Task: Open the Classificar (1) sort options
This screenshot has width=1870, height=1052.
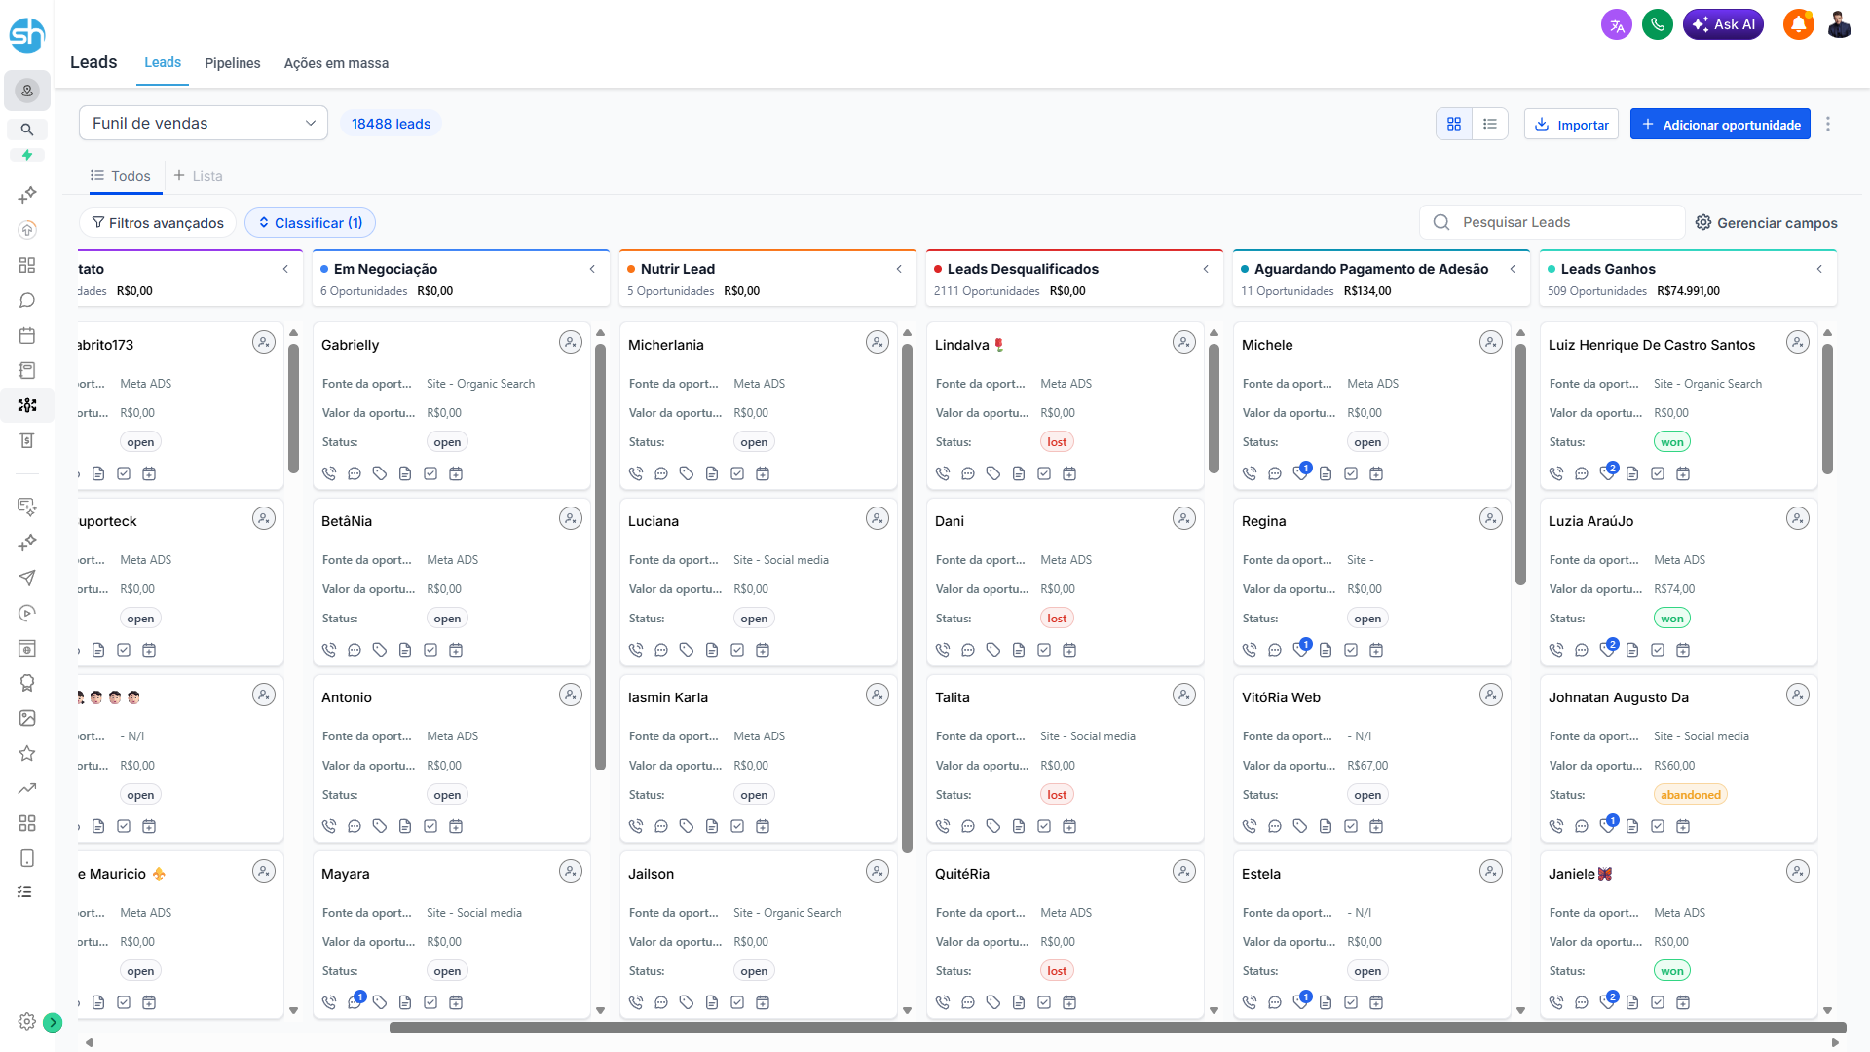Action: (310, 223)
